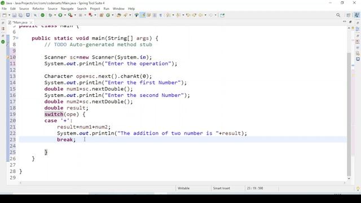Click the Previous Annotation icon
Viewport: 361px width, 203px height.
click(178, 15)
